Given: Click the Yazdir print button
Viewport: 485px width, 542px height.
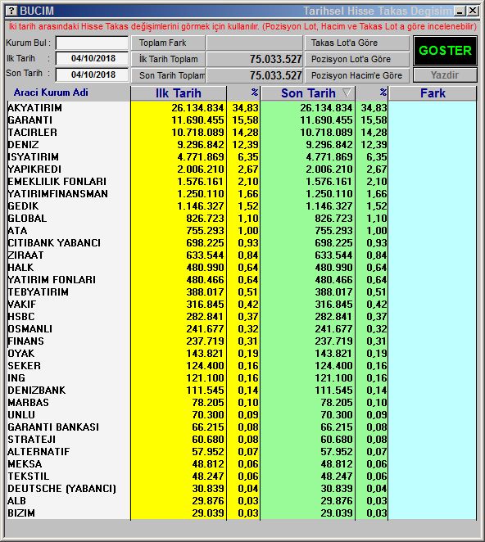Looking at the screenshot, I should coord(445,75).
